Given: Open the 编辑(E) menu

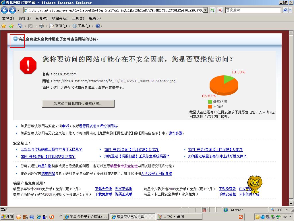Looking at the screenshot, I should (x=25, y=18).
